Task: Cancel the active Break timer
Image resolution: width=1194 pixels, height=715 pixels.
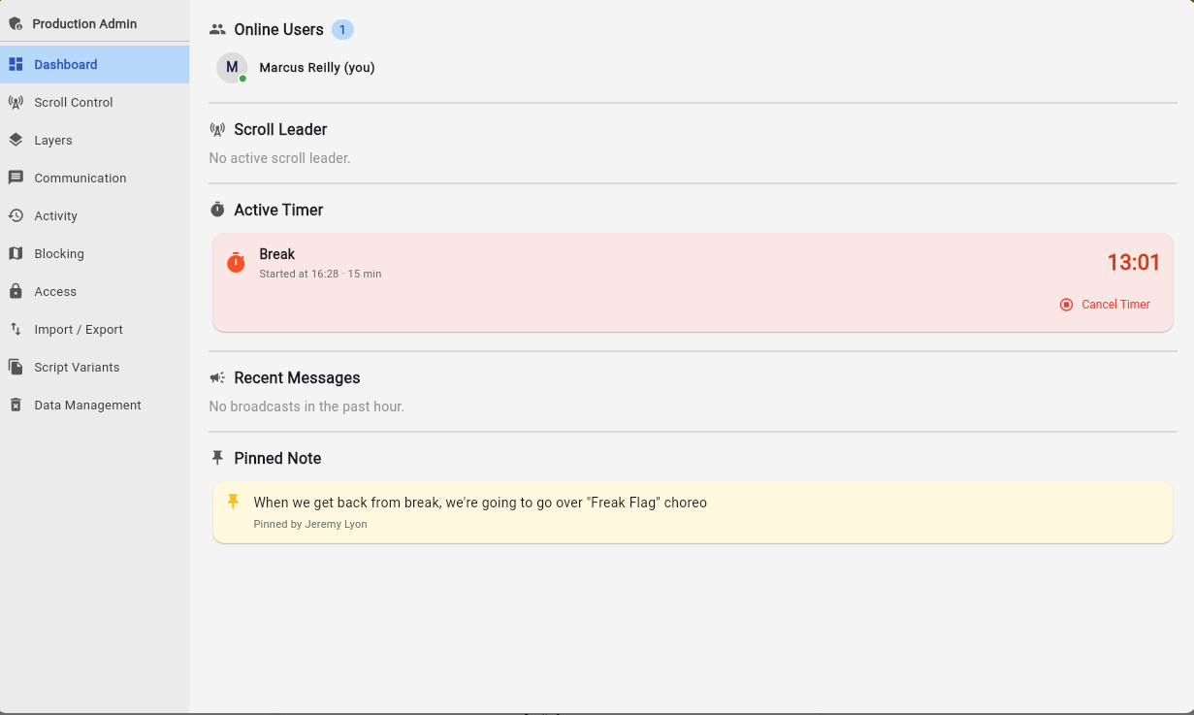Action: 1105,304
